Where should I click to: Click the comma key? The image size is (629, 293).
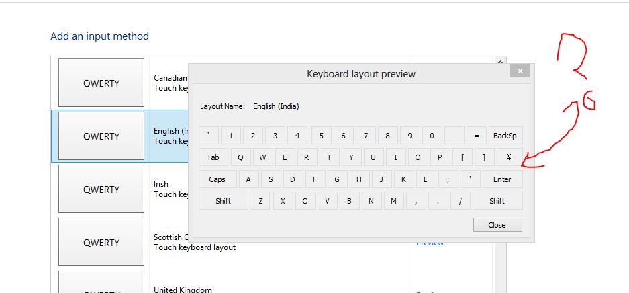[416, 201]
